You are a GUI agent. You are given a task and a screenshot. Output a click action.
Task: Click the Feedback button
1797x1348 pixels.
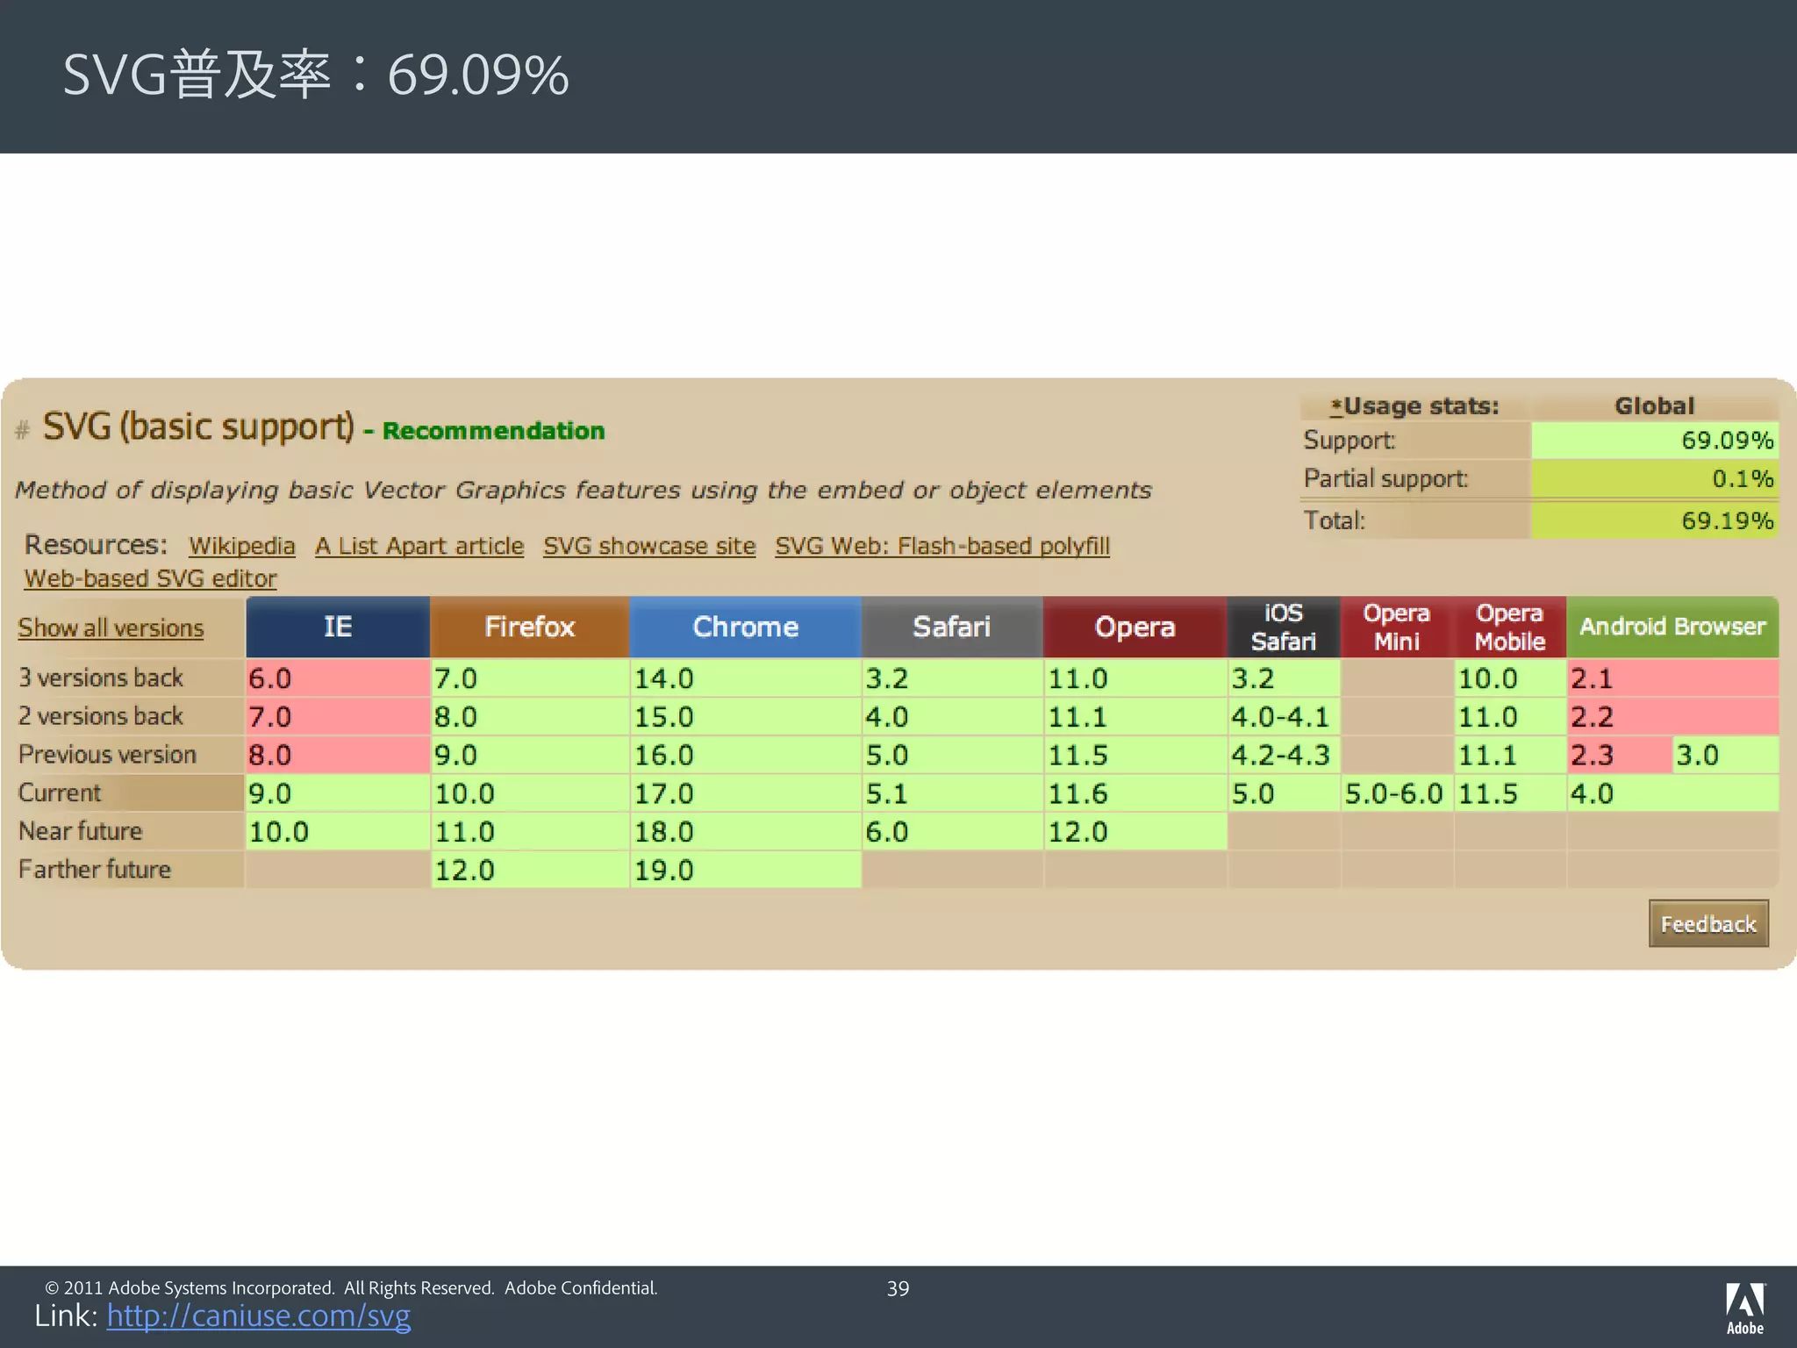(1708, 923)
